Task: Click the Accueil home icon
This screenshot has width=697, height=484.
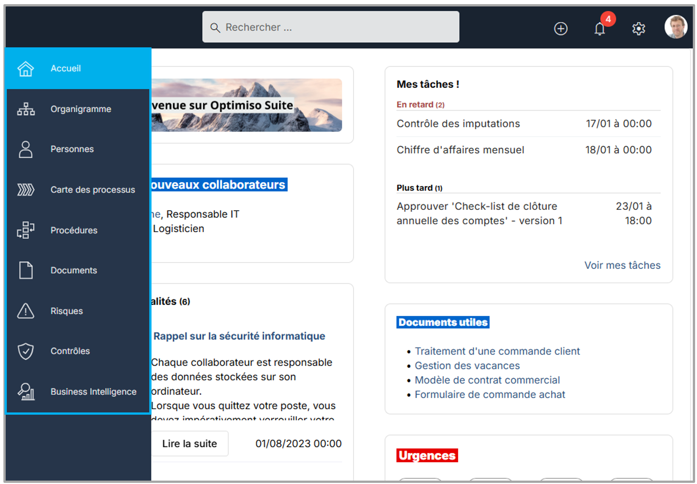Action: 25,69
